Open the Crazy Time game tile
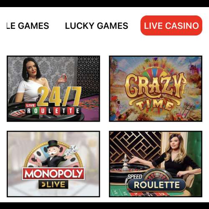209x209 pixels. [x=155, y=89]
